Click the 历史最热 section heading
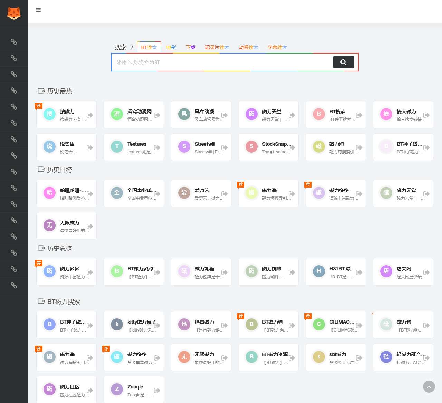442x403 pixels. pos(60,91)
